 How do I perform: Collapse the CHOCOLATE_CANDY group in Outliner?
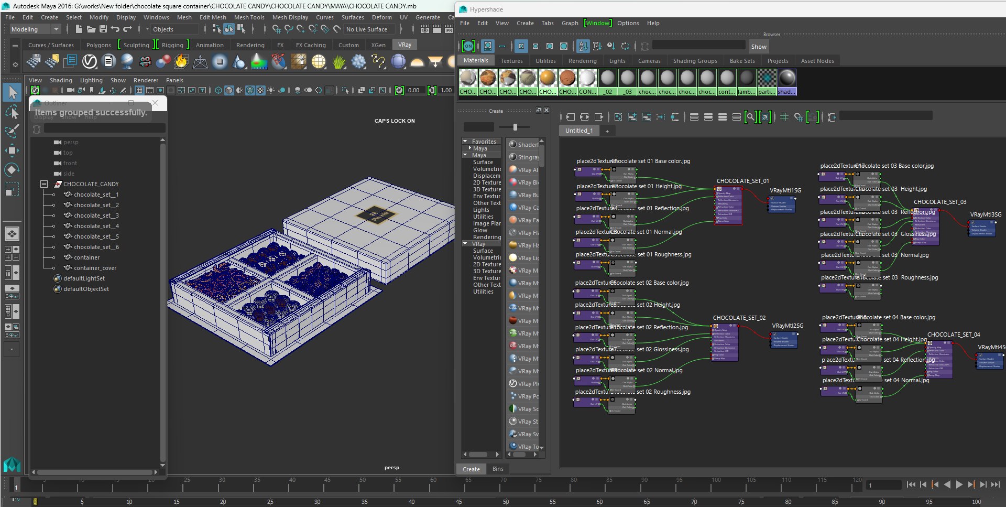(44, 184)
